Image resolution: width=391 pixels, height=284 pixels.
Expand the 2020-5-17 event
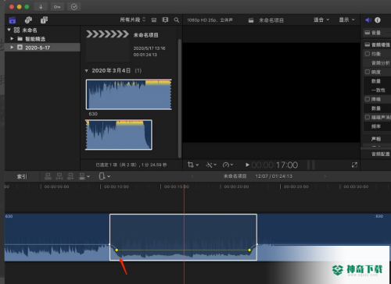[x=12, y=47]
